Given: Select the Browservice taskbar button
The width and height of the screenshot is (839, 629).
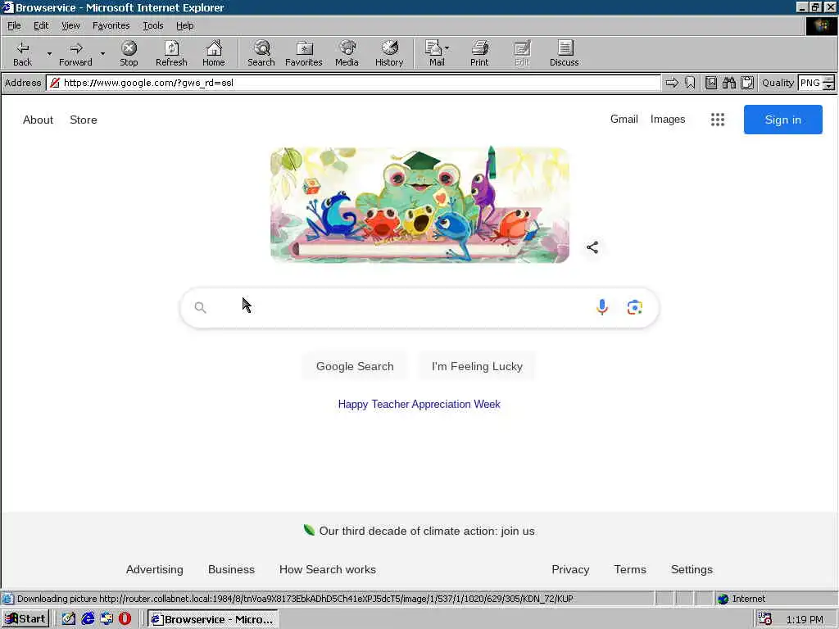Looking at the screenshot, I should click(x=213, y=619).
